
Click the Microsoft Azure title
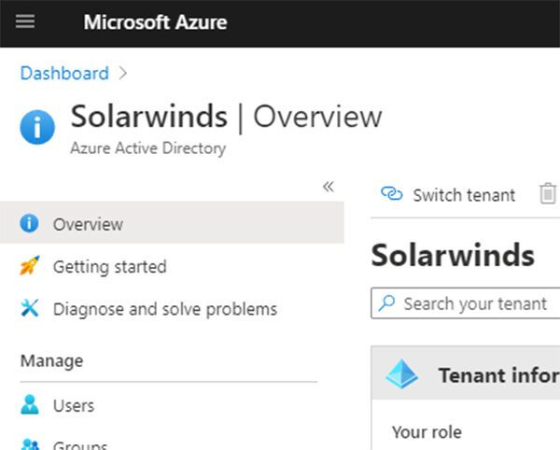155,22
